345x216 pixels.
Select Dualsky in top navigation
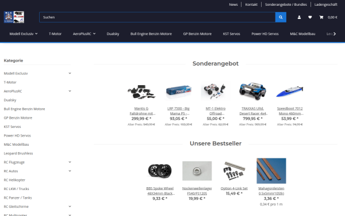click(113, 34)
